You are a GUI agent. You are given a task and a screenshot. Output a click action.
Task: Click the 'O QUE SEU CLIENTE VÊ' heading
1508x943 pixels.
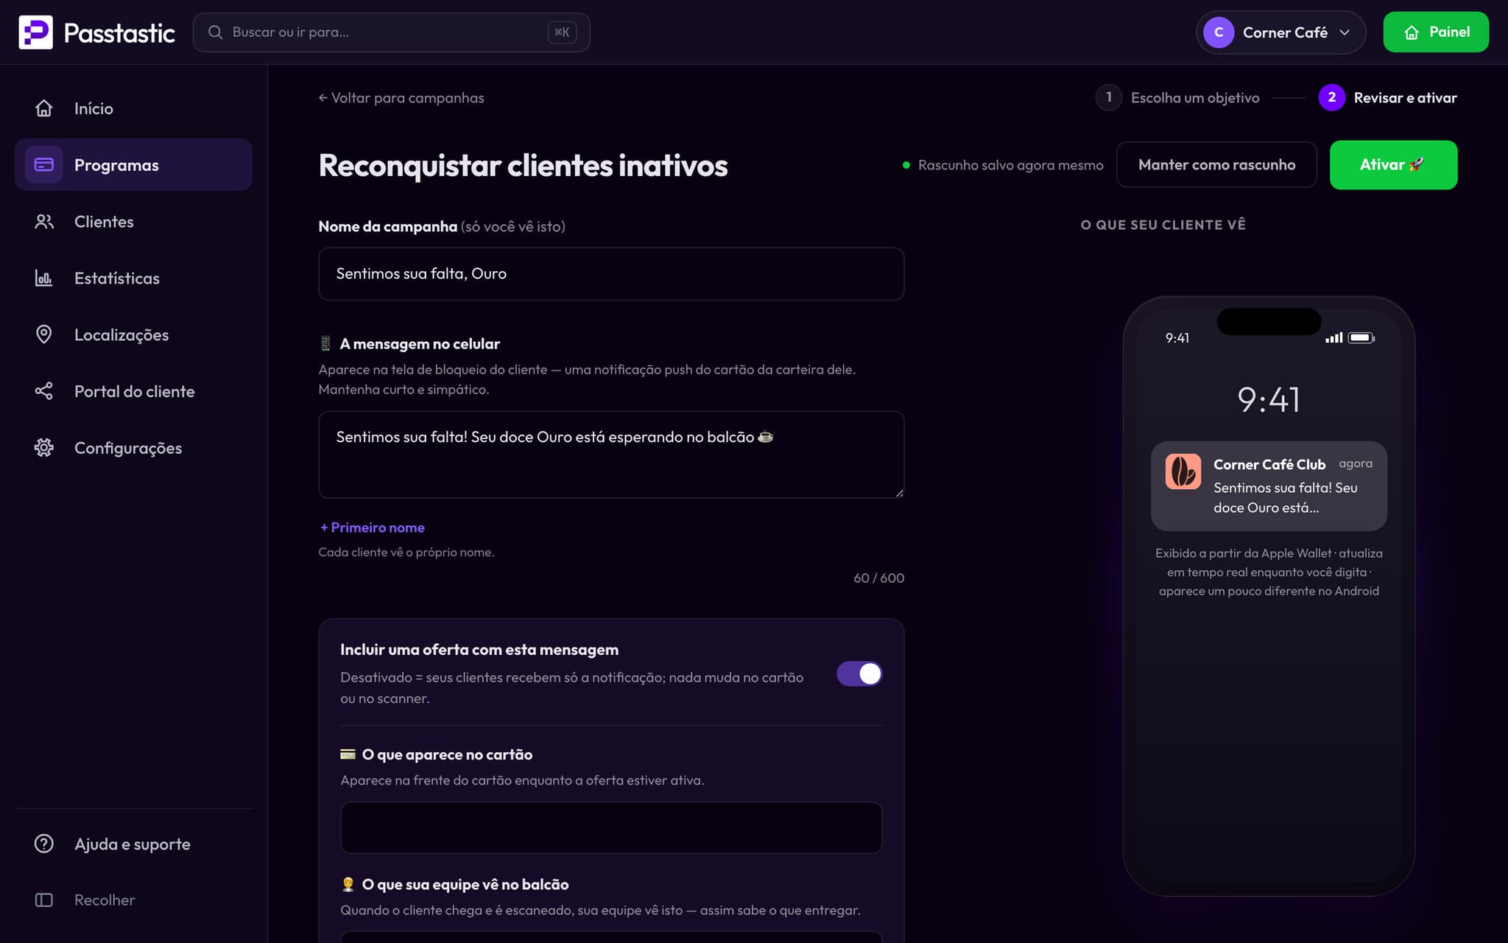[1163, 225]
